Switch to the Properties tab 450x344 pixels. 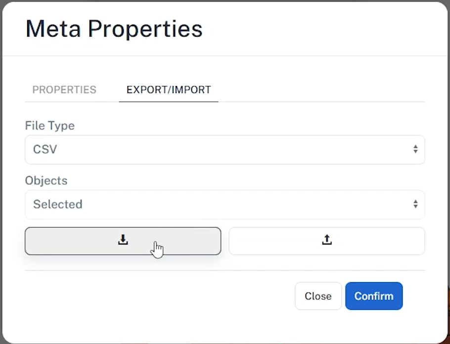point(64,90)
